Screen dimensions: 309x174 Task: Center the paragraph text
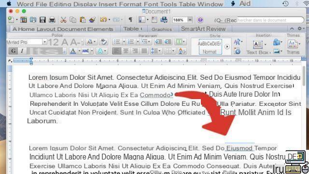coord(126,51)
